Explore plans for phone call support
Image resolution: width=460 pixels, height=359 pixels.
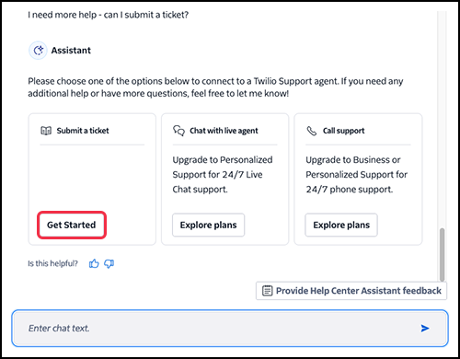pyautogui.click(x=341, y=225)
